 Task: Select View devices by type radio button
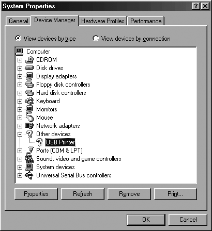click(x=18, y=38)
